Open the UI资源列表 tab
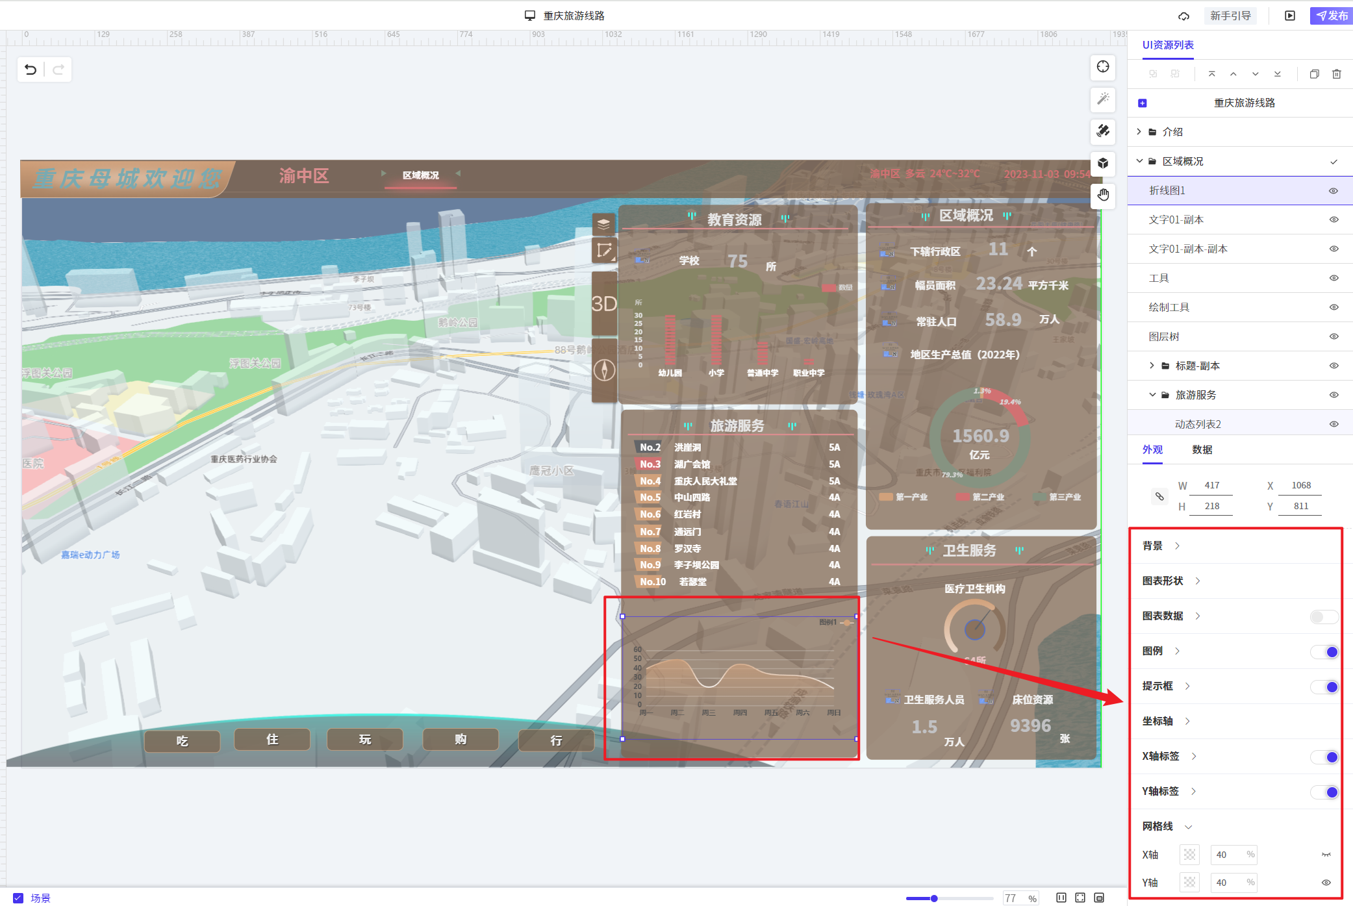The height and width of the screenshot is (906, 1353). tap(1168, 45)
